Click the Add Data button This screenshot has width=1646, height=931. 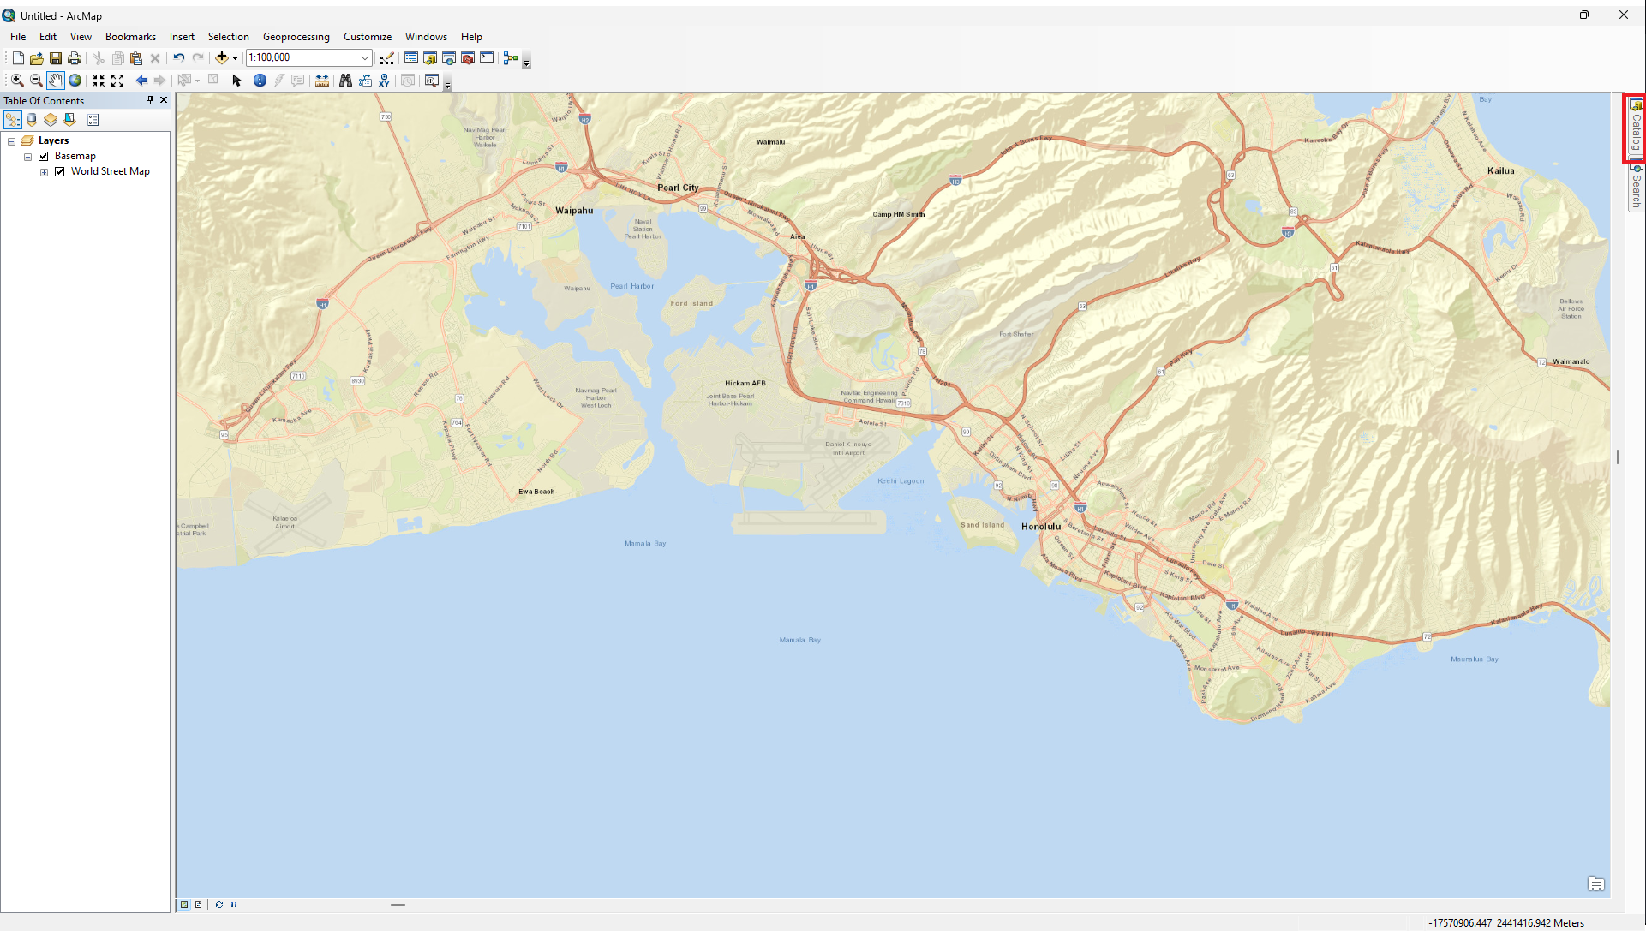click(x=222, y=58)
